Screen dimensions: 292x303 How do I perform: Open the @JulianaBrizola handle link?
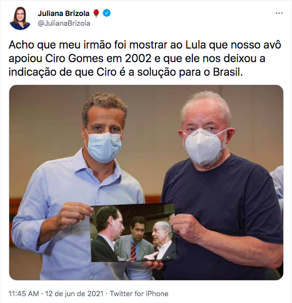64,23
